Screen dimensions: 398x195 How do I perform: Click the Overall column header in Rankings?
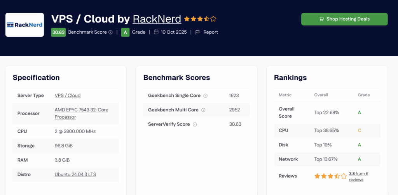321,95
